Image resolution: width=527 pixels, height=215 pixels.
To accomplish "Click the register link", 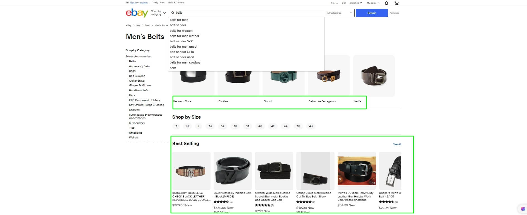I will click(144, 3).
